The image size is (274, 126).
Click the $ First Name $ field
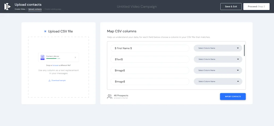tap(150, 48)
